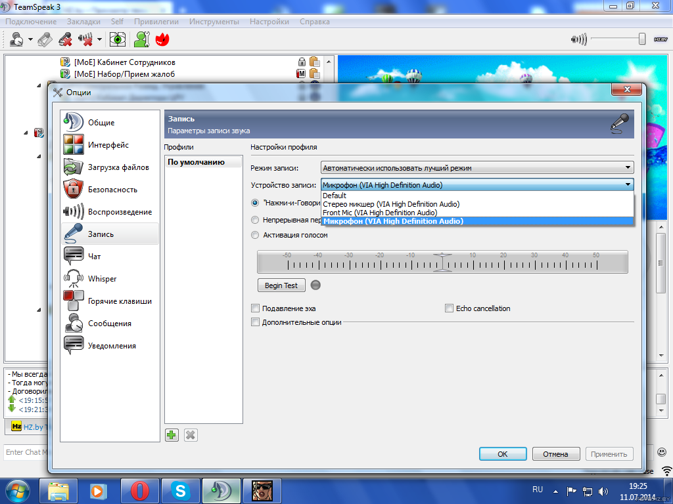Choose Микрофон (VIA High Definition Audio) option
This screenshot has height=504, width=673.
477,221
